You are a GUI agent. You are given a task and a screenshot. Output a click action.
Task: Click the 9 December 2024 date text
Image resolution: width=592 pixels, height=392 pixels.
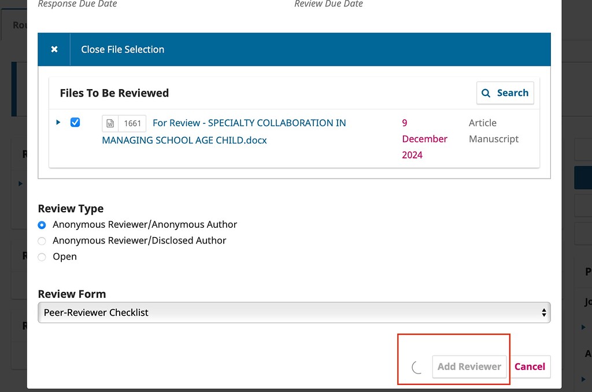[x=424, y=139]
